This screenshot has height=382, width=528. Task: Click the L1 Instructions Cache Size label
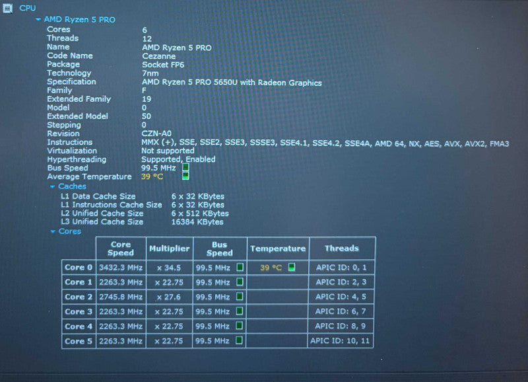[x=111, y=205]
